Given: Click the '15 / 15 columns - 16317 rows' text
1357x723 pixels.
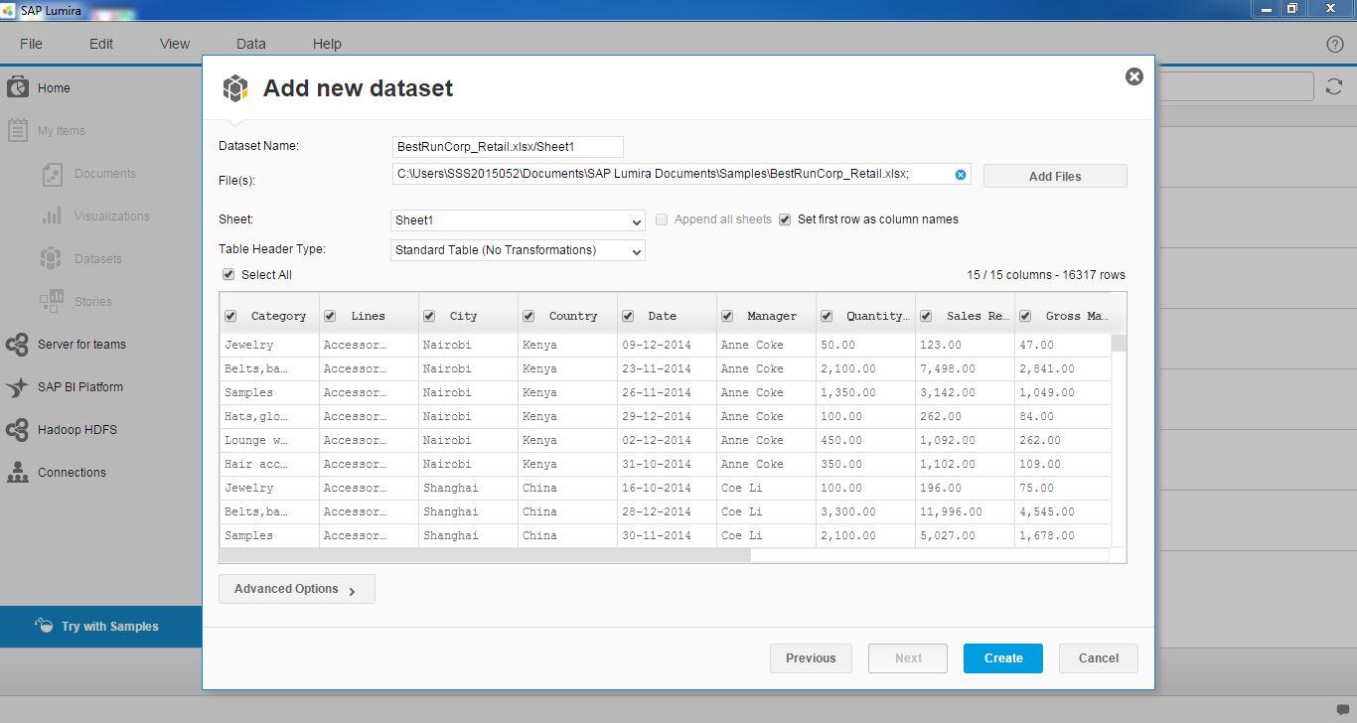Looking at the screenshot, I should [x=1046, y=275].
